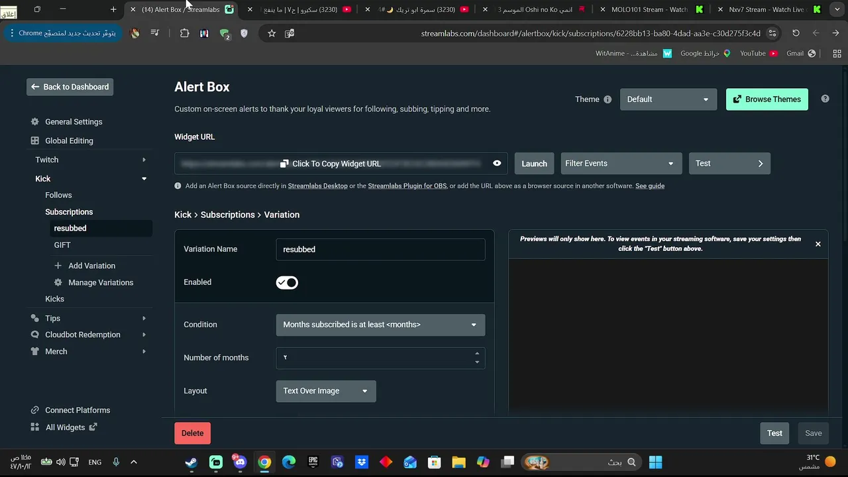Open the browser extensions puzzle icon
Image resolution: width=848 pixels, height=477 pixels.
(184, 33)
